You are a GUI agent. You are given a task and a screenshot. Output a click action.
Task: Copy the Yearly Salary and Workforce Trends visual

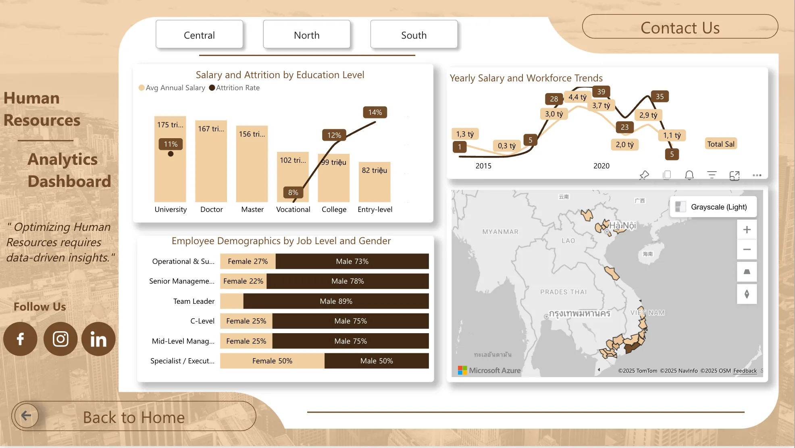tap(666, 175)
